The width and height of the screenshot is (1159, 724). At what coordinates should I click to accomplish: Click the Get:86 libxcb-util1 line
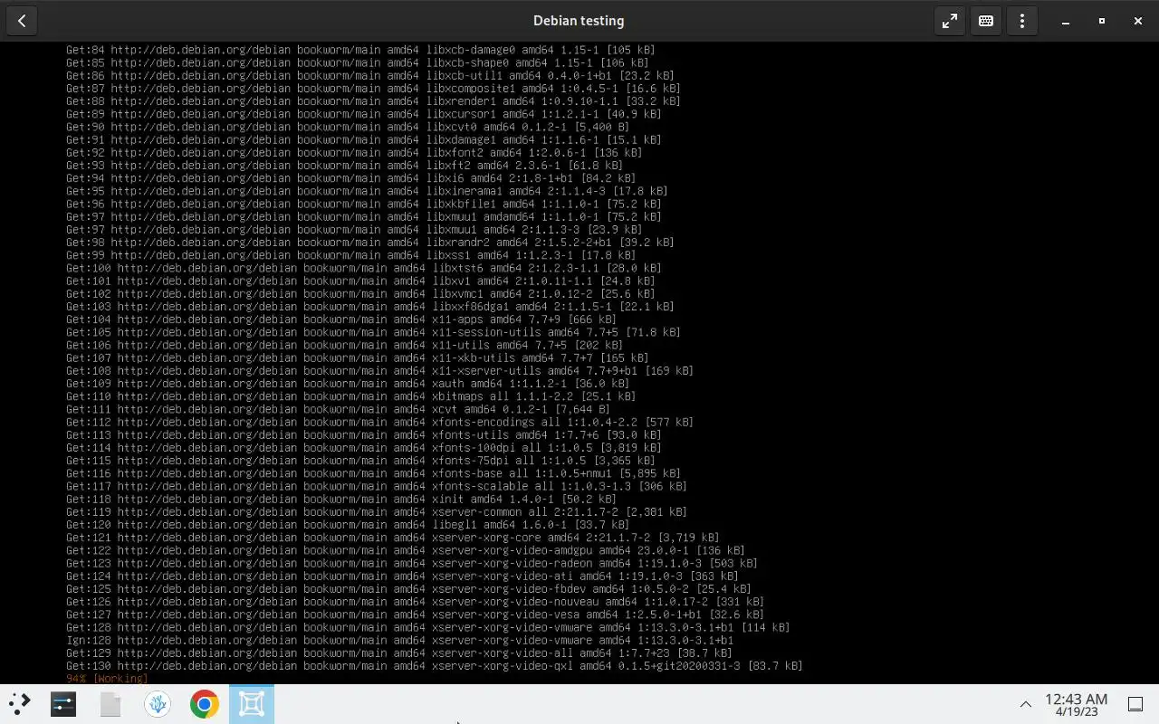(x=369, y=76)
